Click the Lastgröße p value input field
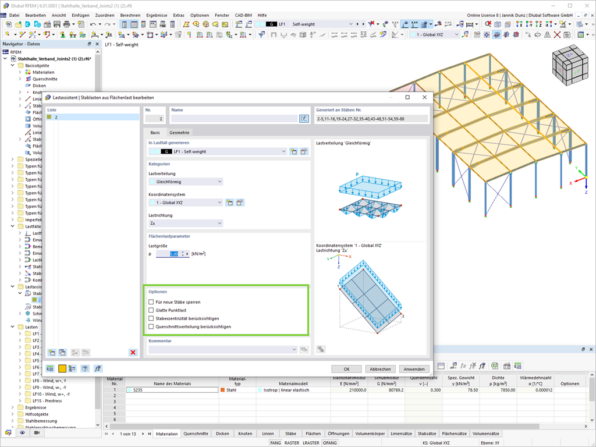The image size is (596, 447). click(x=169, y=254)
